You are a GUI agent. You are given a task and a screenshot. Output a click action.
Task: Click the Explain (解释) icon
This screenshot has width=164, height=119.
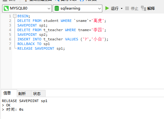[144, 8]
